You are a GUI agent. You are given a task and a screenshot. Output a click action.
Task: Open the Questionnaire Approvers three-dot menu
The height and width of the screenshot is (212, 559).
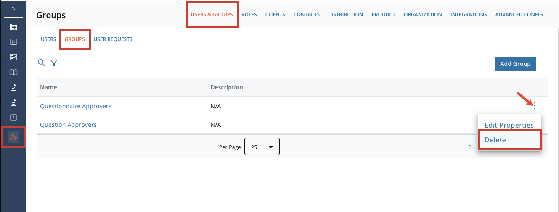click(535, 106)
